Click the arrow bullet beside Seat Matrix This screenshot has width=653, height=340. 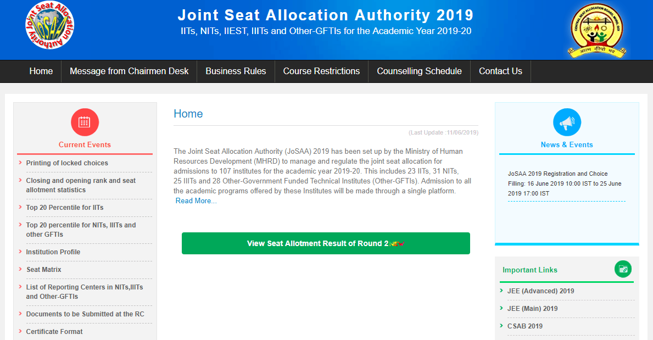coord(20,269)
